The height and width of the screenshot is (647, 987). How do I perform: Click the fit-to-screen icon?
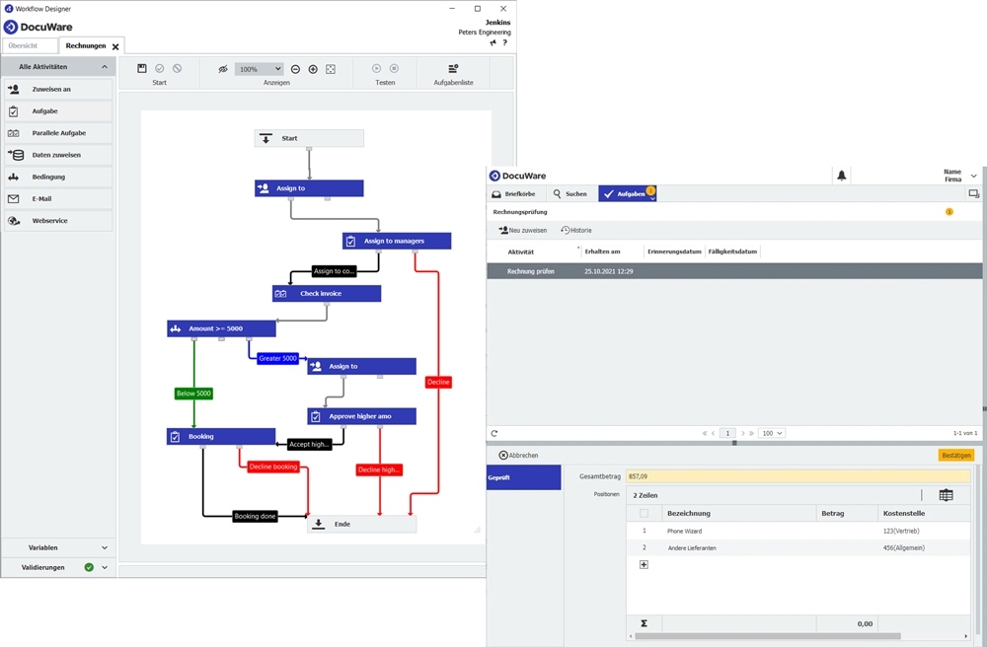click(331, 69)
